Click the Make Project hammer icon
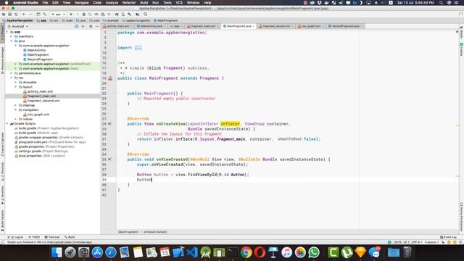Viewport: 464px width, 261px height. click(x=45, y=14)
